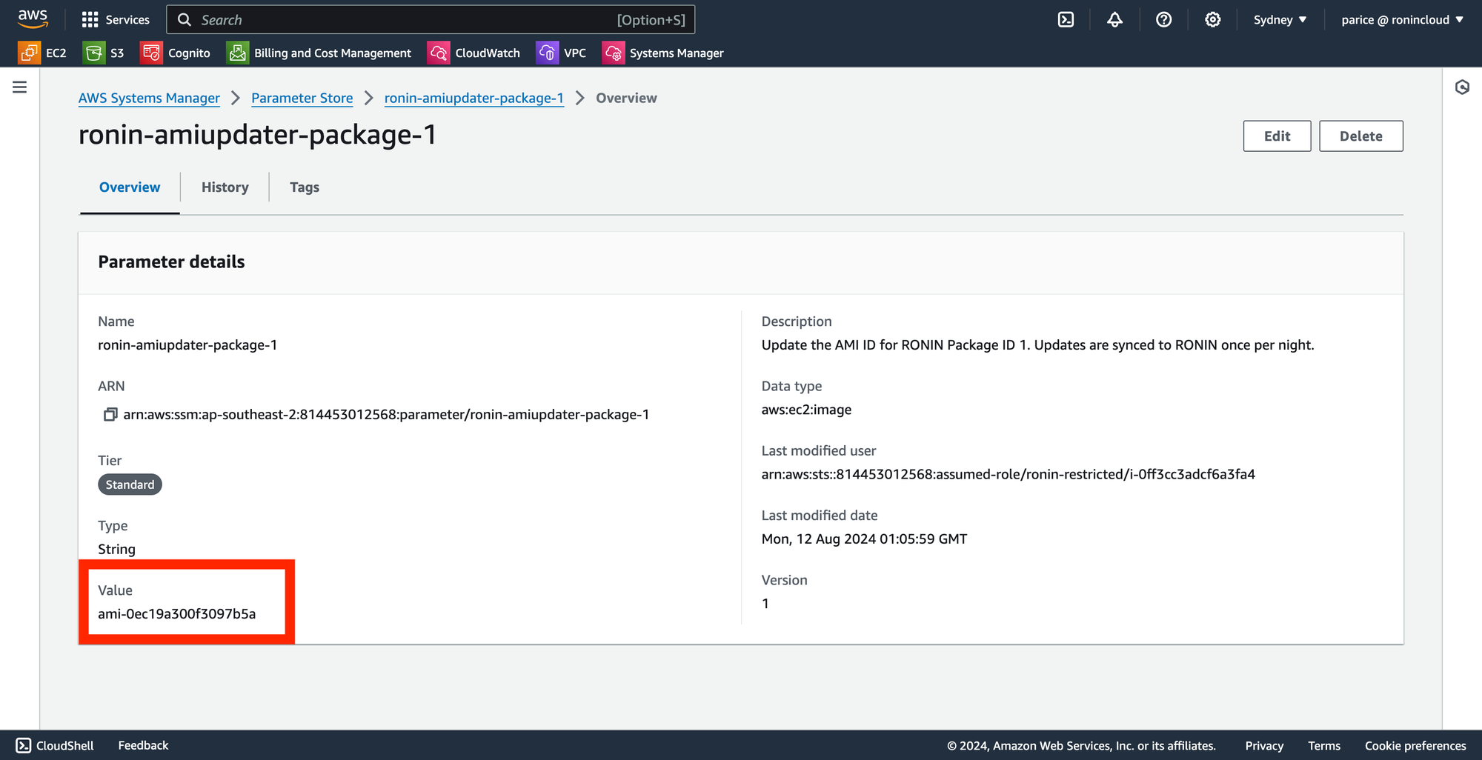Switch to the Tags tab
Image resolution: width=1482 pixels, height=760 pixels.
pos(305,187)
